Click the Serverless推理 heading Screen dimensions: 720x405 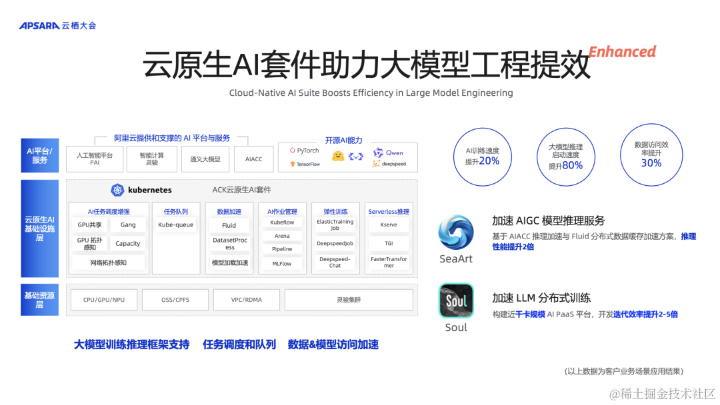tap(389, 211)
